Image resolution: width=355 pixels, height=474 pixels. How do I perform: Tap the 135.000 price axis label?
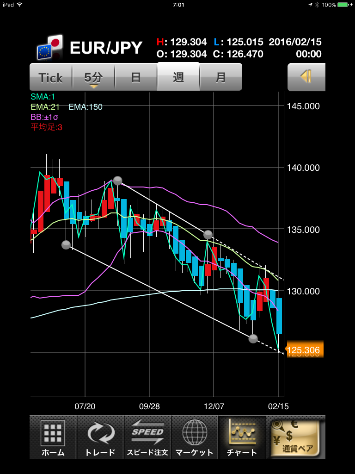point(303,230)
